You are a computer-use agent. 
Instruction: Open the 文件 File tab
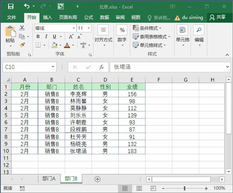click(x=12, y=18)
